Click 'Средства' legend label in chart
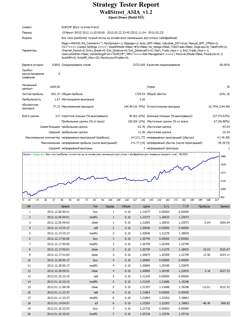The height and width of the screenshot is (317, 252). coord(38,154)
